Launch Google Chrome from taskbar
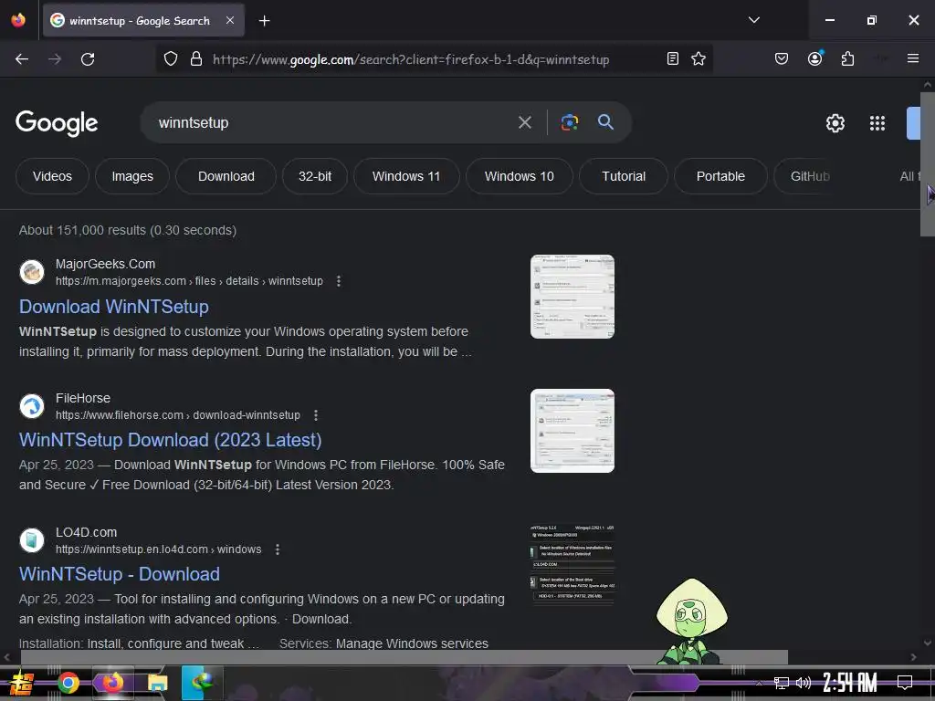935x701 pixels. pos(68,683)
